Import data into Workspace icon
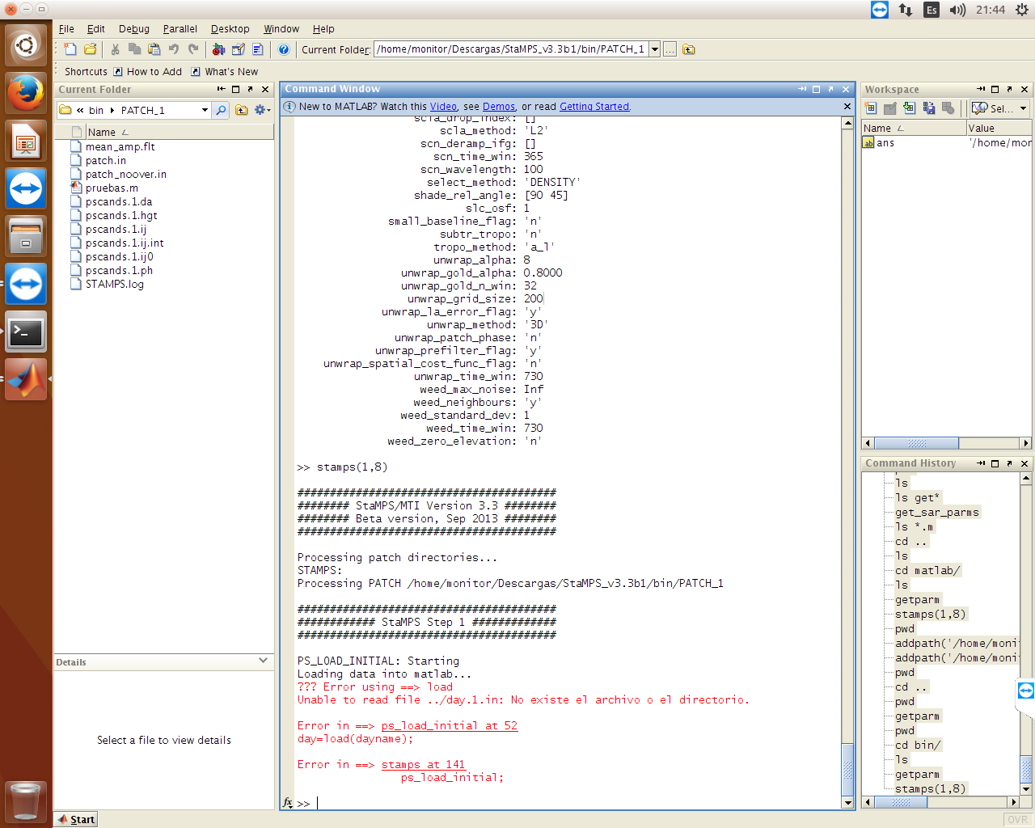 (909, 108)
